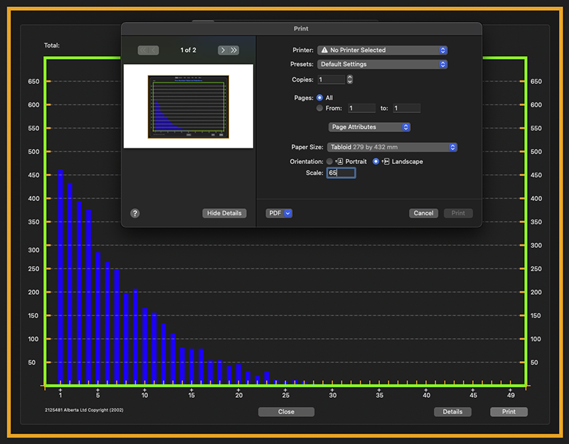569x444 pixels.
Task: Click x-axis label 30
Action: tap(333, 396)
